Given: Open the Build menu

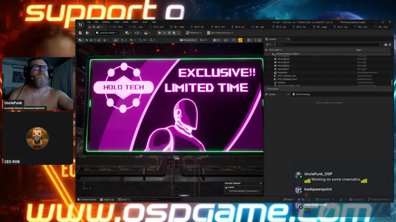Looking at the screenshot, I should (x=126, y=22).
